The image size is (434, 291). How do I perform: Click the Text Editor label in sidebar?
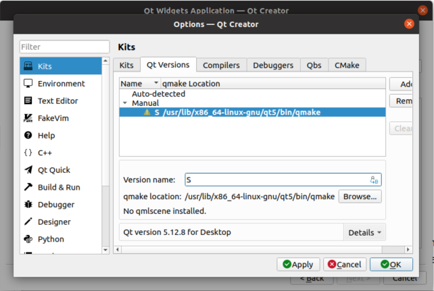click(57, 101)
